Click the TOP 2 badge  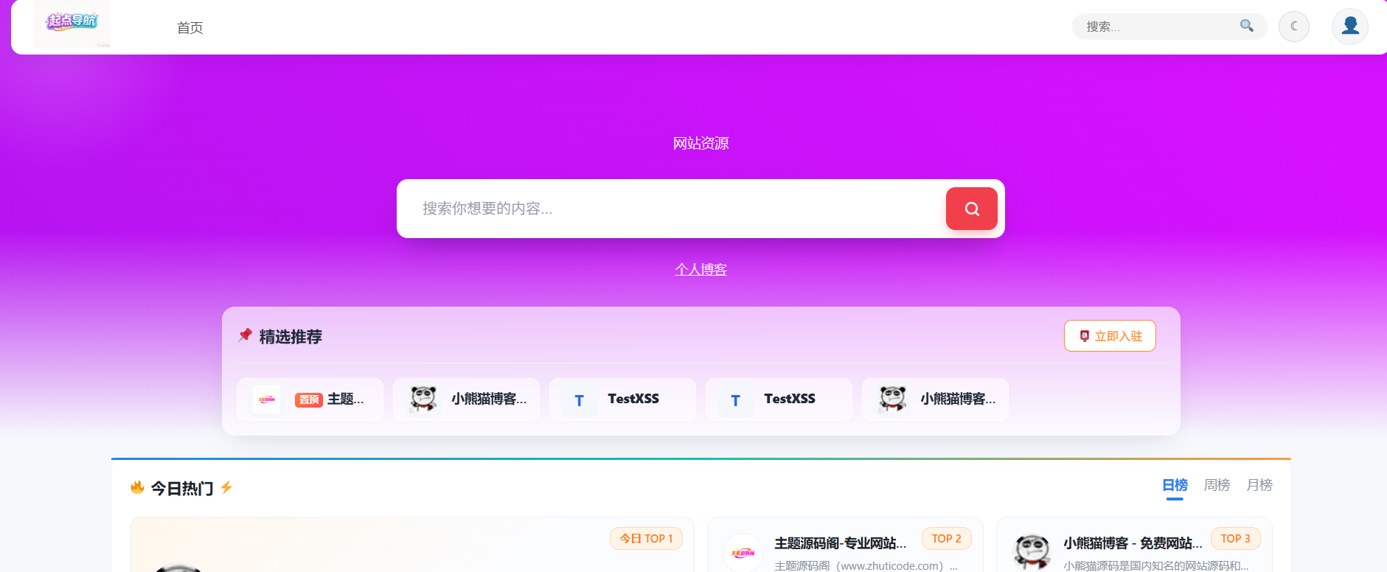click(x=947, y=539)
